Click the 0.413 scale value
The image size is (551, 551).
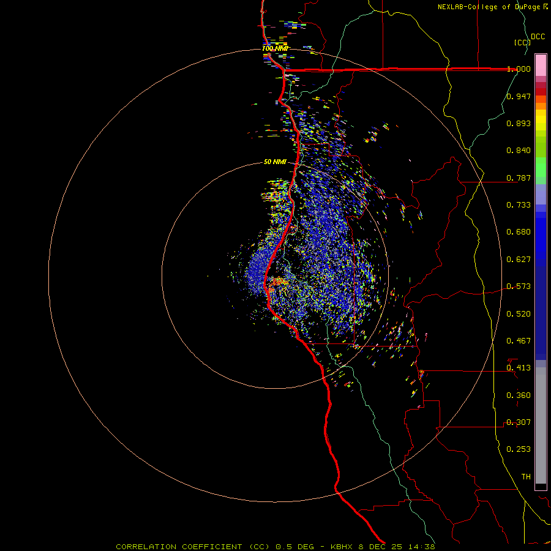(519, 368)
